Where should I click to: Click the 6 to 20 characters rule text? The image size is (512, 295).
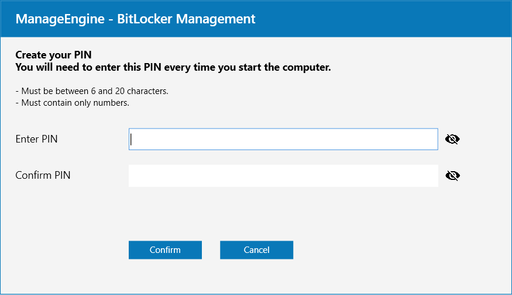click(x=92, y=91)
